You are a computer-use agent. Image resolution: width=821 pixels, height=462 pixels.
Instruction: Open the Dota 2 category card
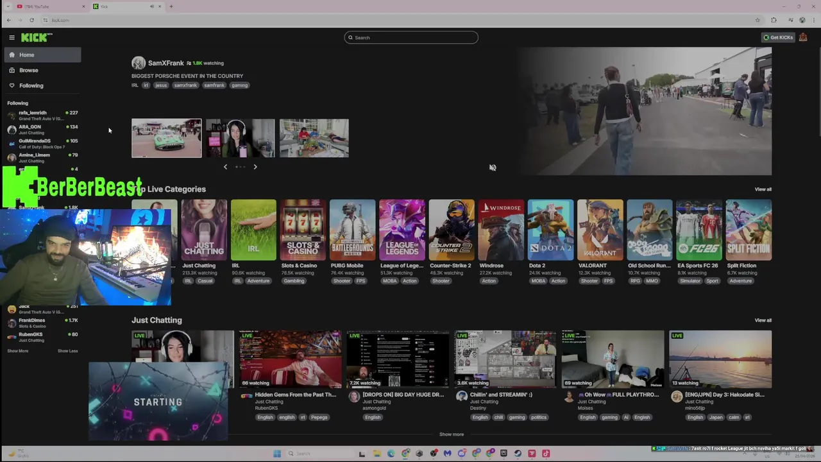550,230
